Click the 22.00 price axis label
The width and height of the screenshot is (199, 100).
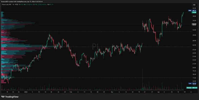tap(194, 60)
